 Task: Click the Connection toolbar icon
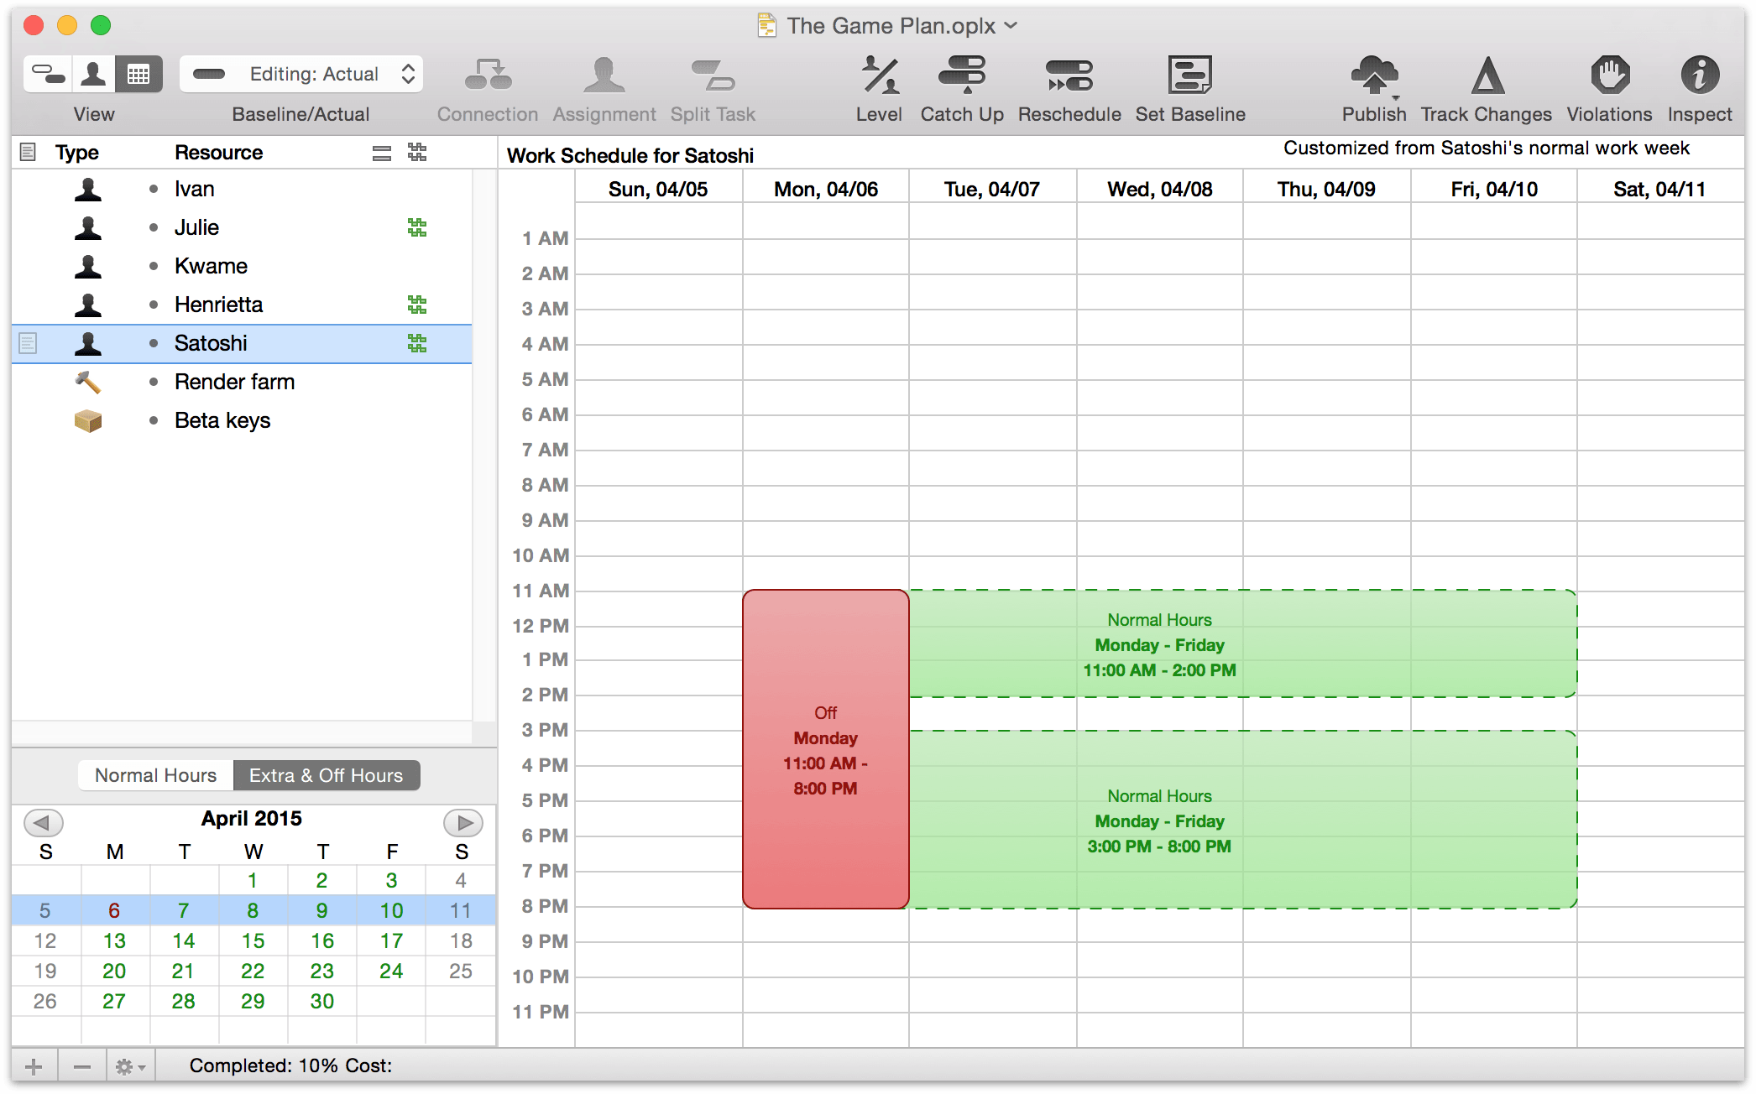click(488, 75)
